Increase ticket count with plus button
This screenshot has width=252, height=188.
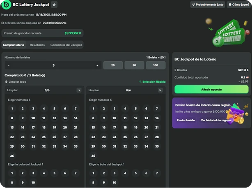tap(97, 65)
